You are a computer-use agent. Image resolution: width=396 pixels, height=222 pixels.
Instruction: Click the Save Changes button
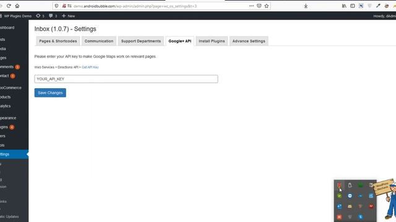[50, 92]
